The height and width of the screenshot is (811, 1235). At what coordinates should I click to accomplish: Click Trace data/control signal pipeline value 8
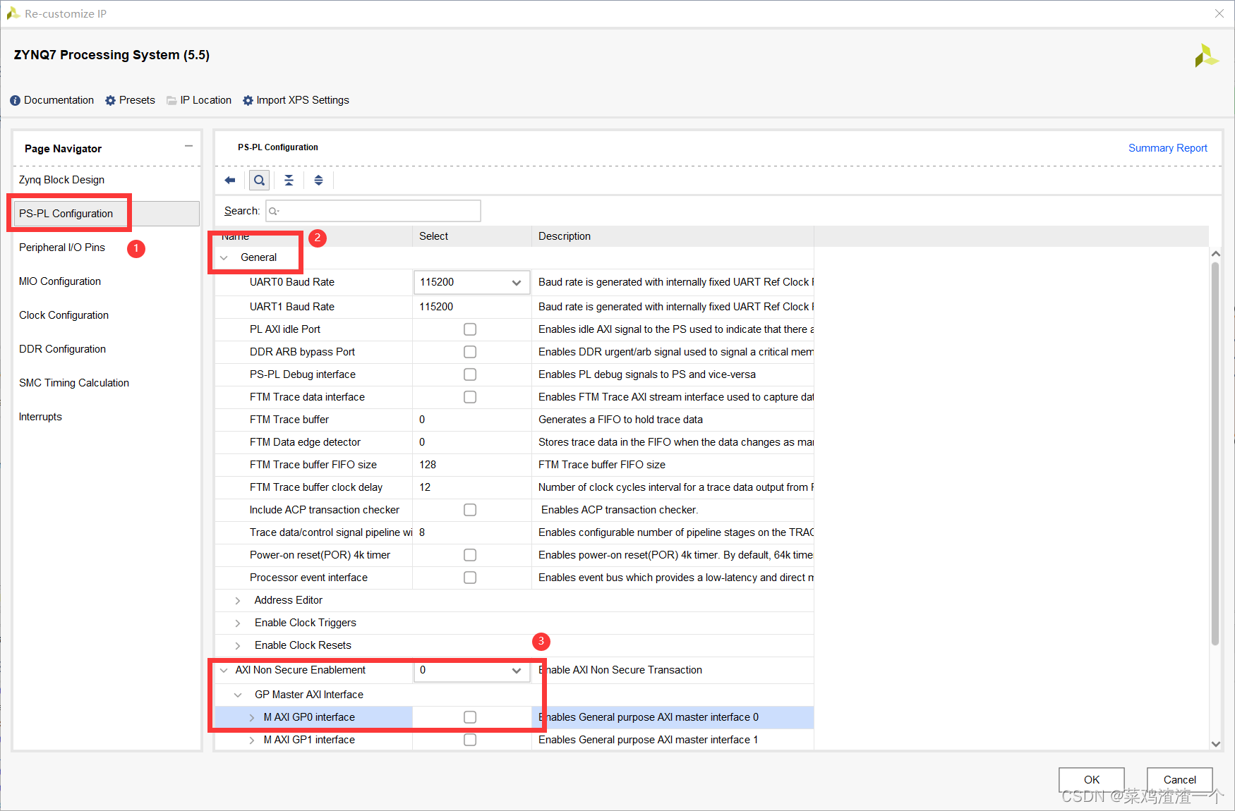pos(422,532)
